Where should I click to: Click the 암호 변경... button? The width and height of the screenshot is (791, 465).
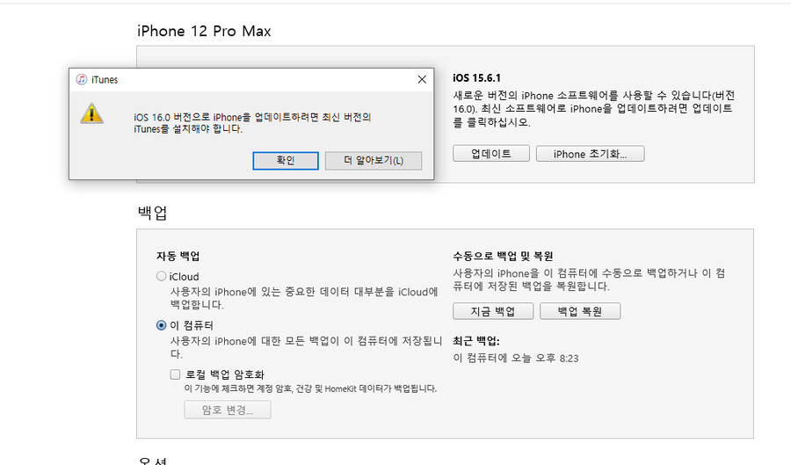(227, 410)
